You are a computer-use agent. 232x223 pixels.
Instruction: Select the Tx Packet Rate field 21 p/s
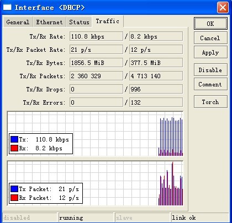96,50
